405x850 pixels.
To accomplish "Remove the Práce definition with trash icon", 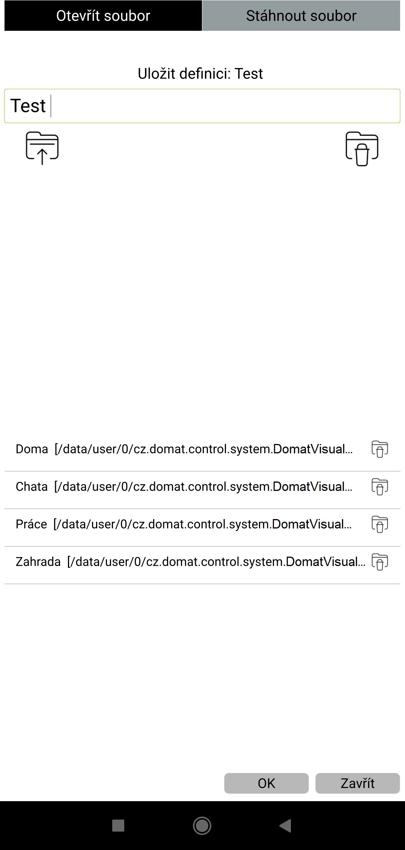I will pyautogui.click(x=380, y=524).
